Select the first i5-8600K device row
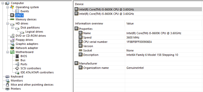The width and height of the screenshot is (203, 92). [138, 9]
